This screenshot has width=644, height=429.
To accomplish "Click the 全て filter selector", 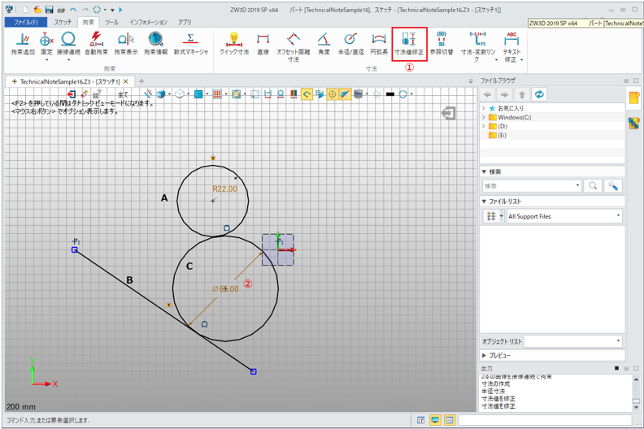I will (124, 95).
